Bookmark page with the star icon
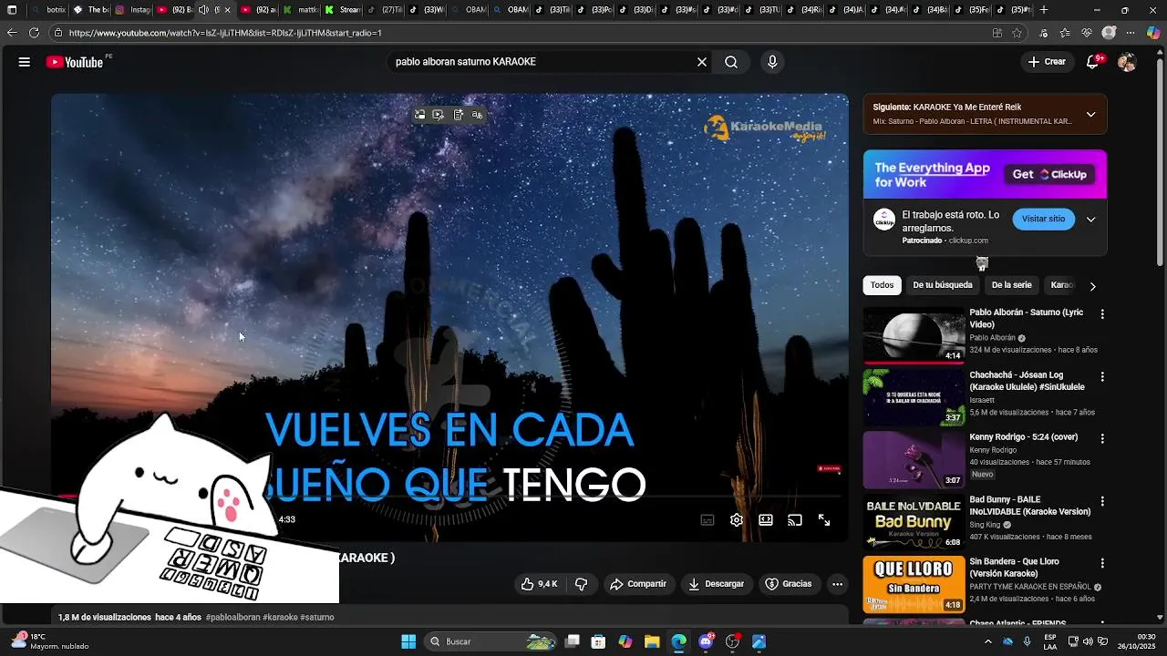The image size is (1167, 656). (1017, 33)
